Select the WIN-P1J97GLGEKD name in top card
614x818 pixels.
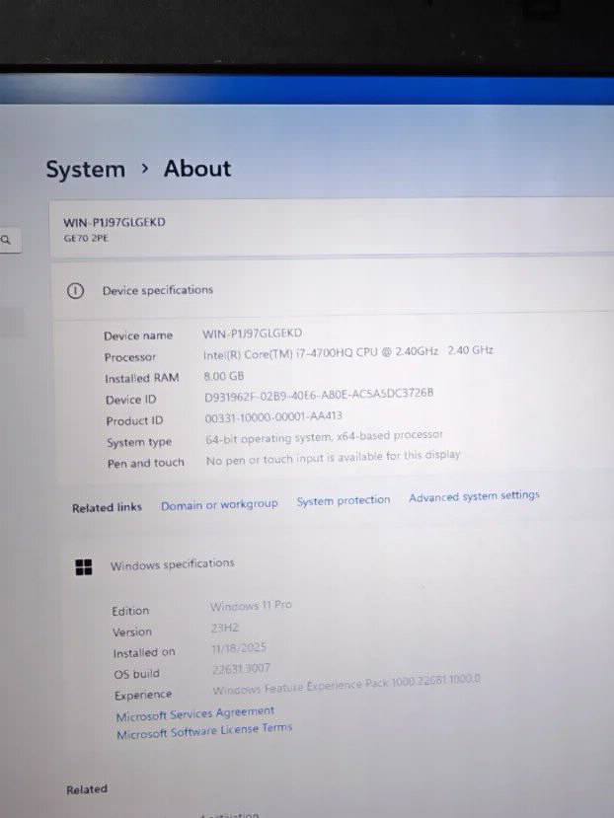(x=115, y=222)
